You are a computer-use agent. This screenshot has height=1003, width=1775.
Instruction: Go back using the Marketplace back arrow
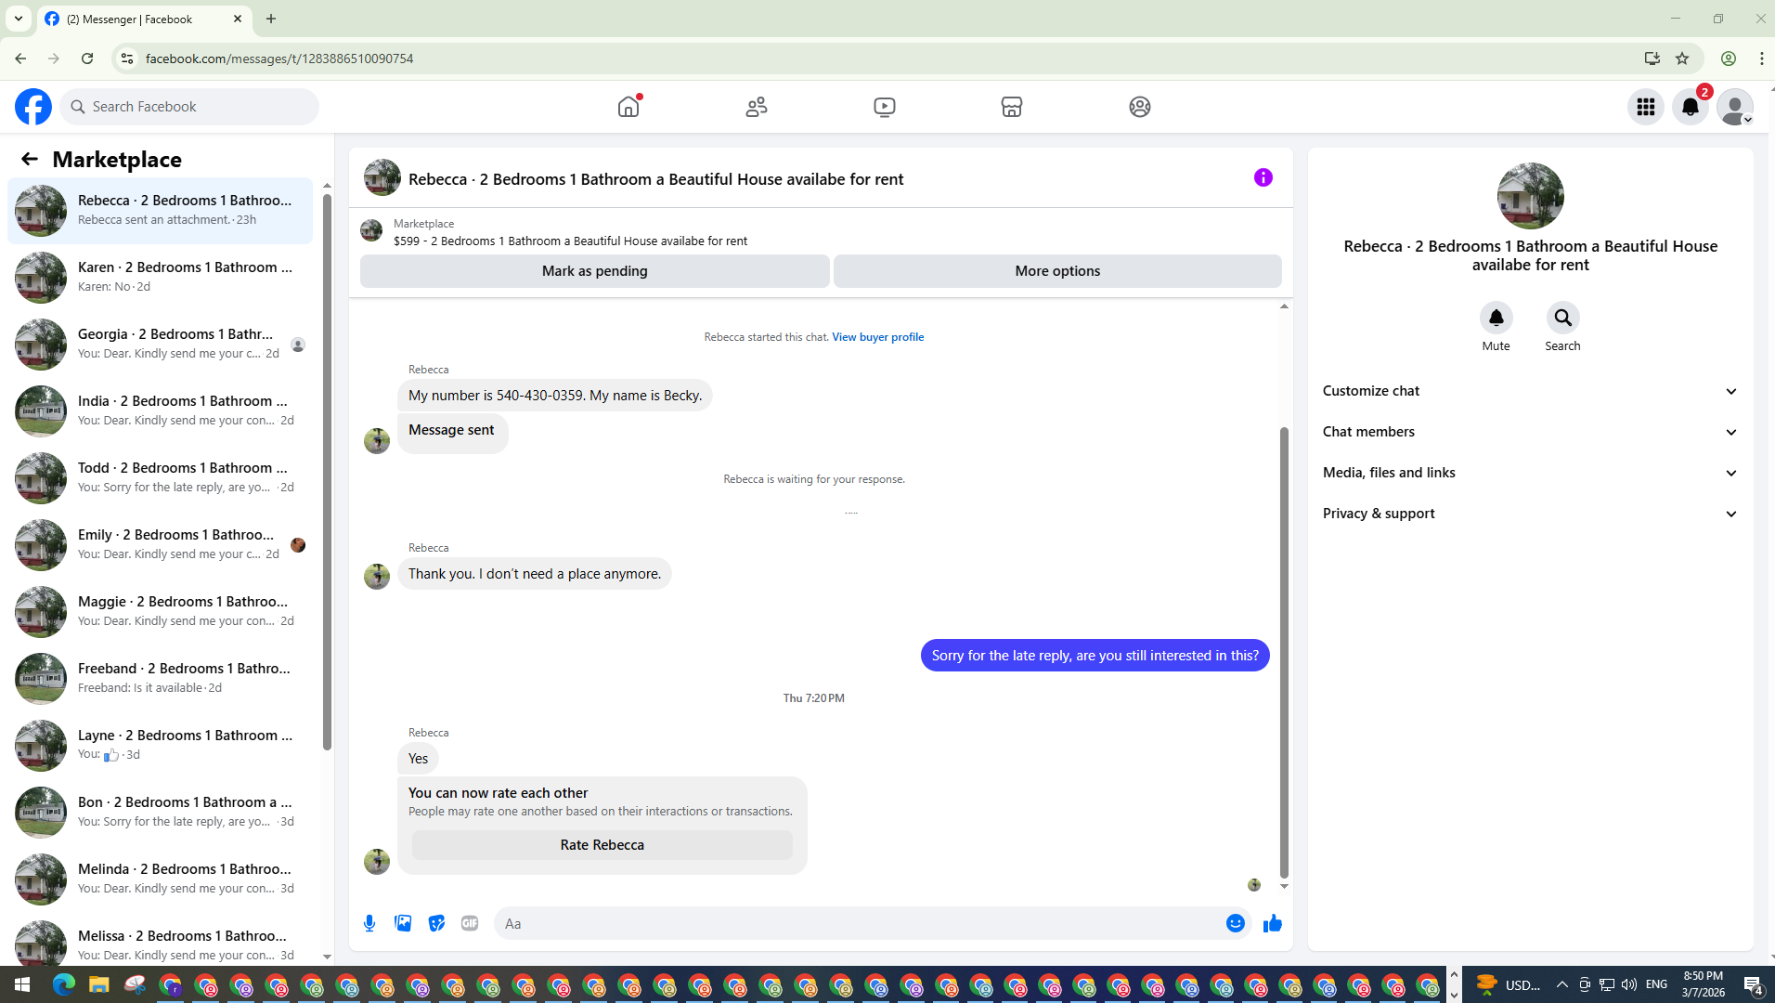30,160
